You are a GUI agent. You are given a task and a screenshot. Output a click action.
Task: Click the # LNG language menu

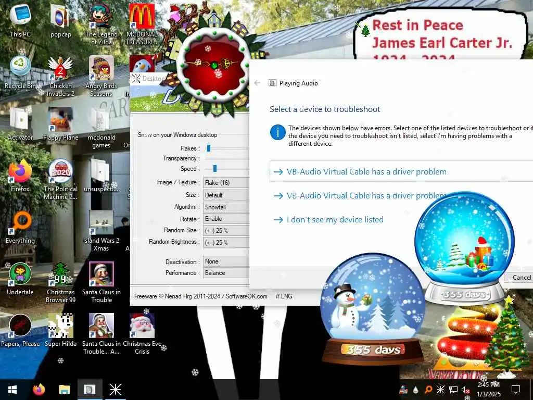[284, 296]
